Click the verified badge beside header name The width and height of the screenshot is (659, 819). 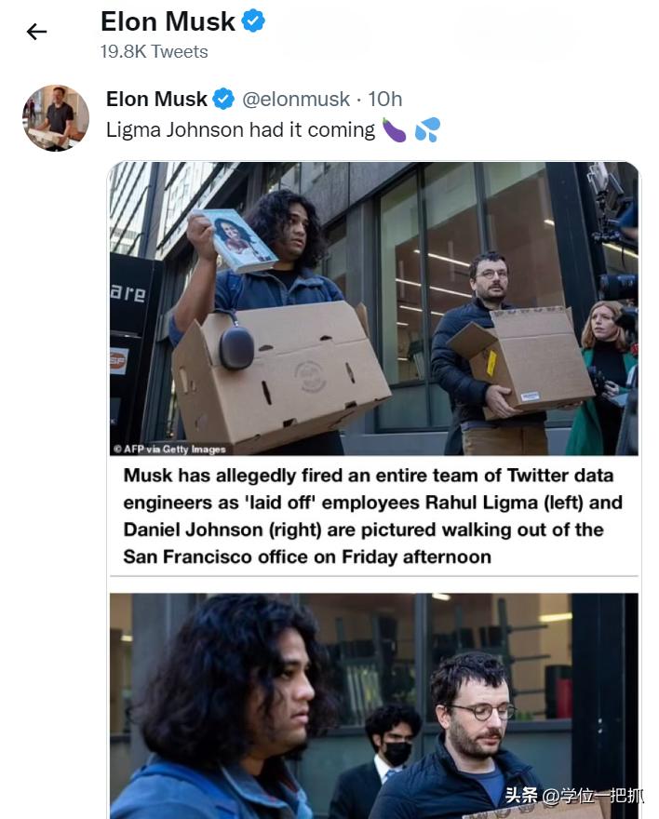(253, 20)
